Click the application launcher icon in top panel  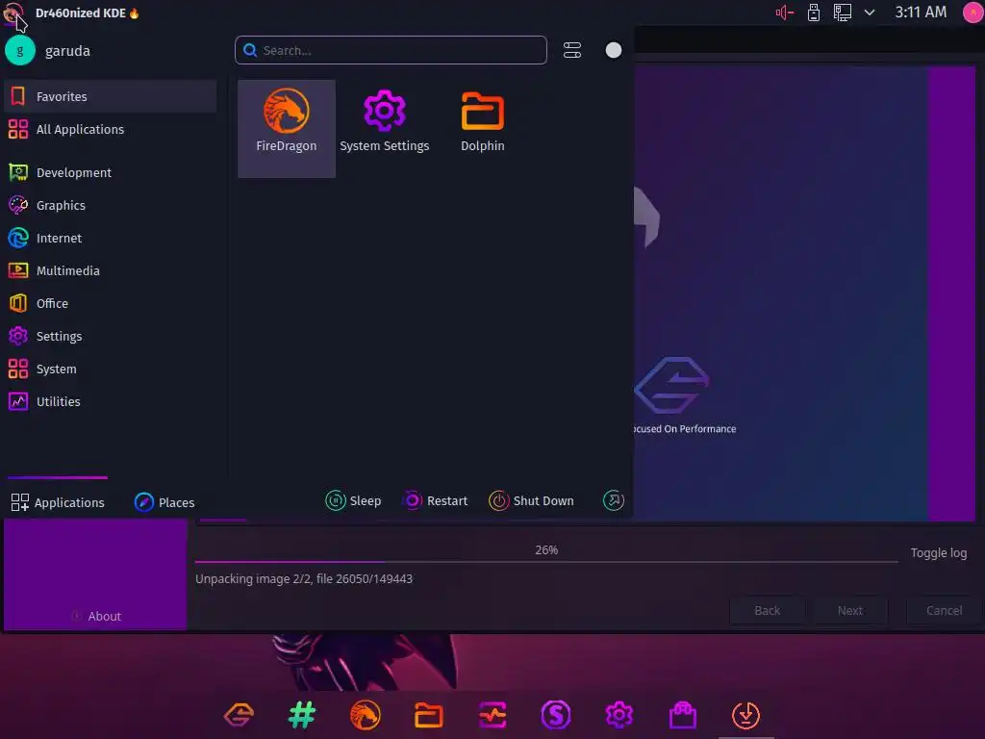pyautogui.click(x=13, y=13)
